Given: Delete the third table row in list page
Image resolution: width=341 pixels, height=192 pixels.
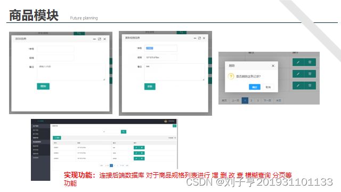Looking at the screenshot, I should (x=142, y=158).
